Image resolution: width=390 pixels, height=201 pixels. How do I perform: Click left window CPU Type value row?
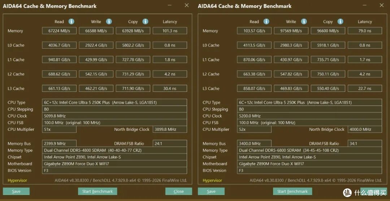[x=114, y=103]
